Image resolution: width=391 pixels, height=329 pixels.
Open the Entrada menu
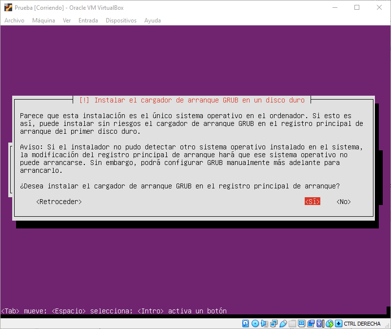click(x=88, y=21)
